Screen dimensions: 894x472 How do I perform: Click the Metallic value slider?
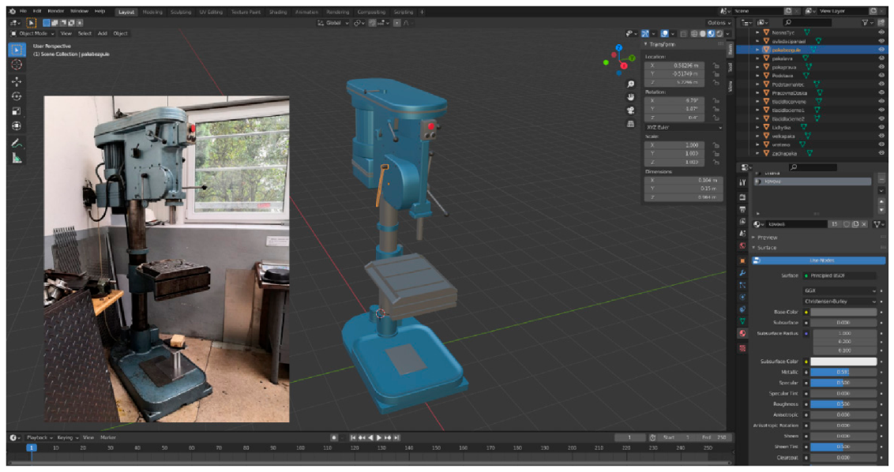pos(843,372)
